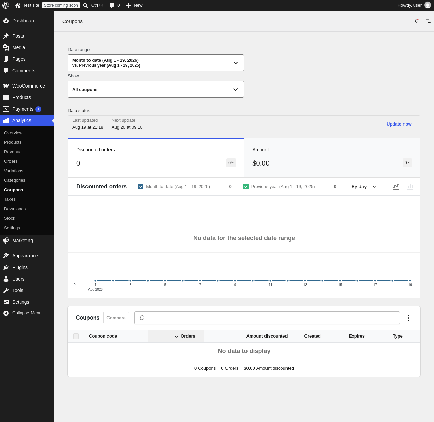Click the Update now link
The image size is (434, 422).
tap(399, 124)
